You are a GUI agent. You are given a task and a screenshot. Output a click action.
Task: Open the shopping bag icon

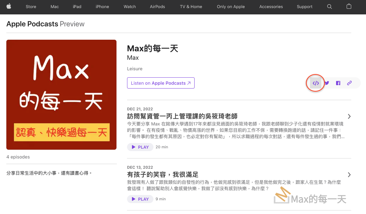tap(349, 7)
